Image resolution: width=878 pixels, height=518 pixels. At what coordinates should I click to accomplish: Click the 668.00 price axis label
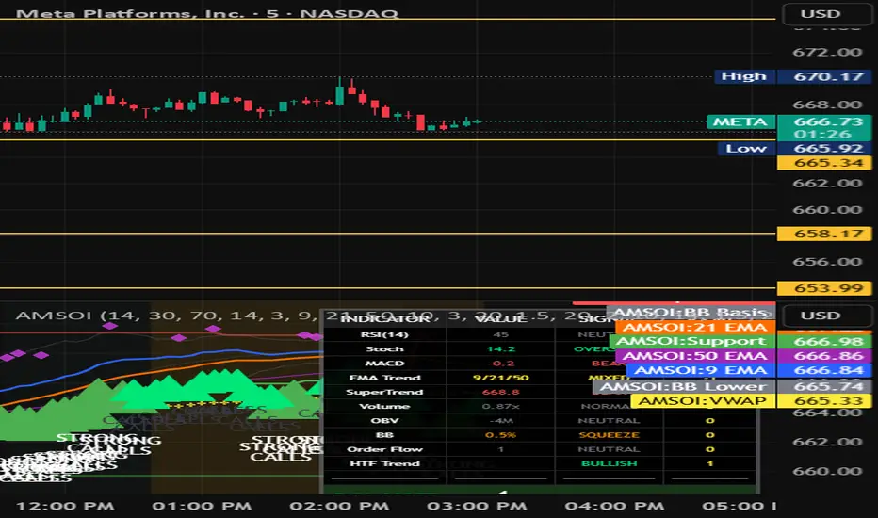coord(827,105)
